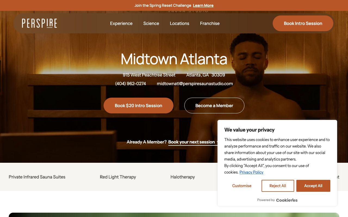
Task: Open the Franchise nav link
Action: pos(210,23)
